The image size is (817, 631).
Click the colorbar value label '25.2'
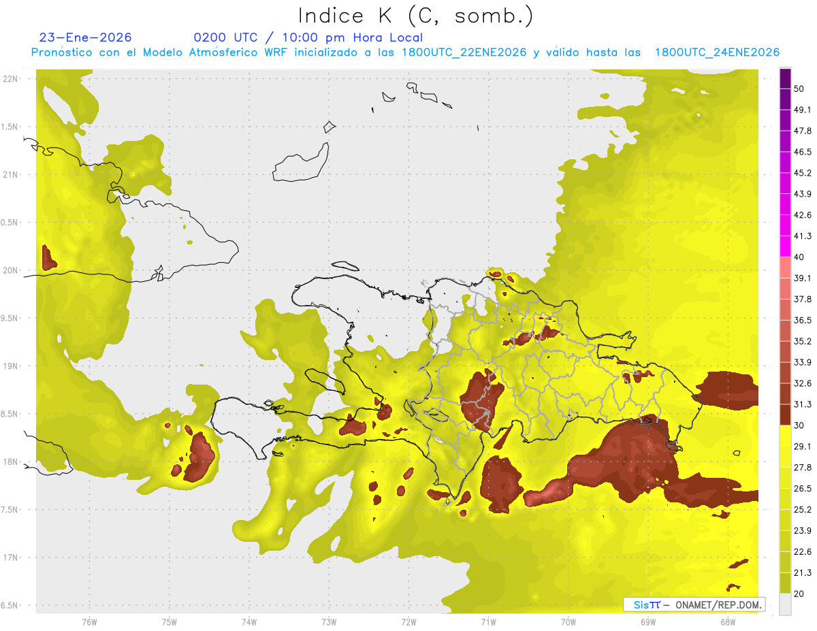[803, 509]
